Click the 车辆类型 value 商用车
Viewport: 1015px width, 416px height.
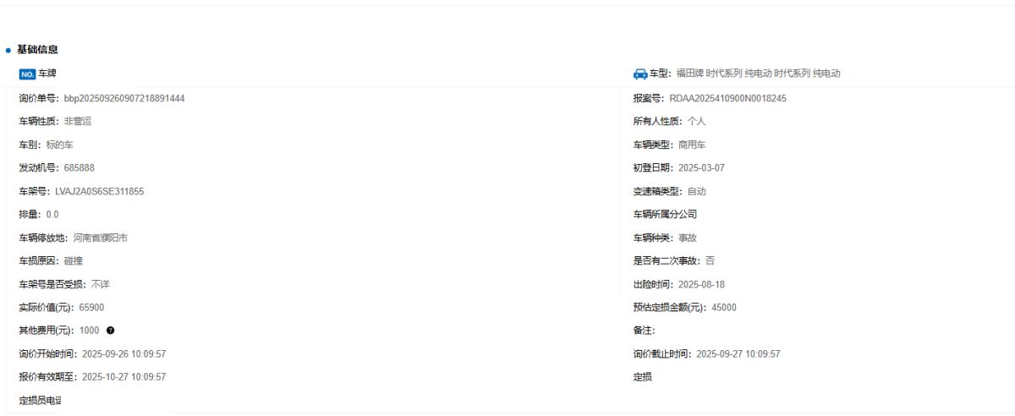click(692, 145)
